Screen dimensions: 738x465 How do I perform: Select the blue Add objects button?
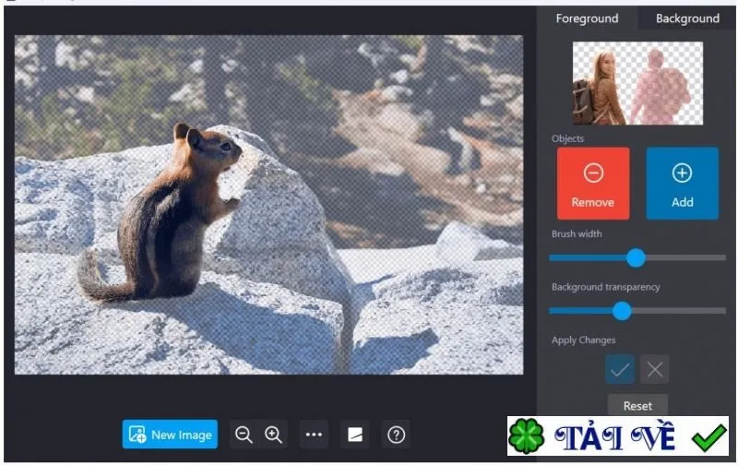[x=682, y=183]
